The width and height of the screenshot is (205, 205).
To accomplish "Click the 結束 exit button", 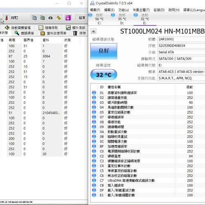I will 82,18.
